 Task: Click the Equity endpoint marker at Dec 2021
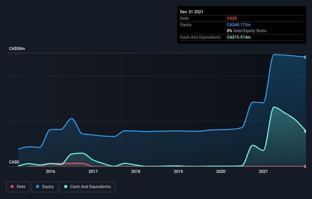pyautogui.click(x=306, y=57)
